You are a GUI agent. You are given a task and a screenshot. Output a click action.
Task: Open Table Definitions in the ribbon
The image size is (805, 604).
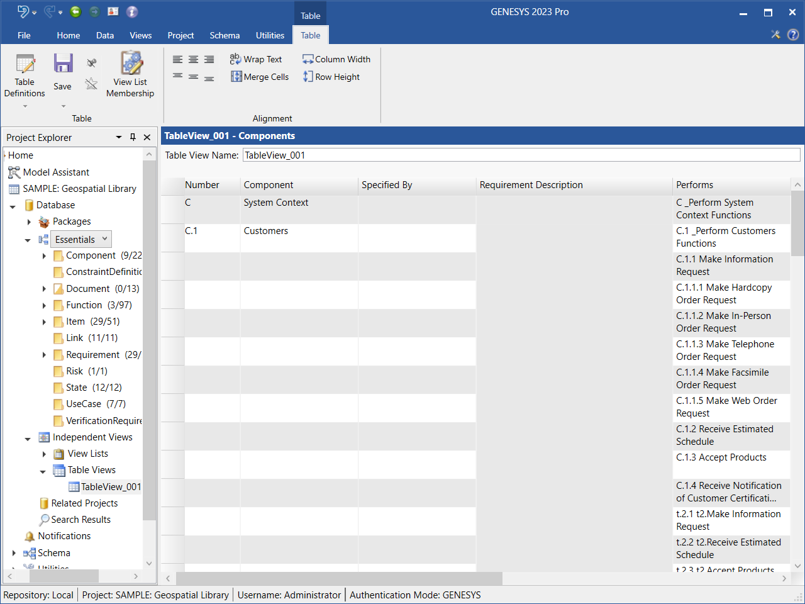click(x=25, y=75)
